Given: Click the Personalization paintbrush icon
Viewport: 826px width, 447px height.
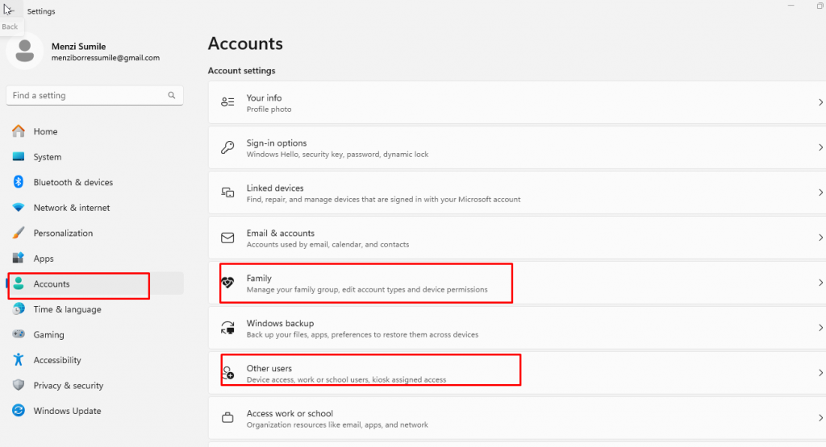Looking at the screenshot, I should [19, 233].
